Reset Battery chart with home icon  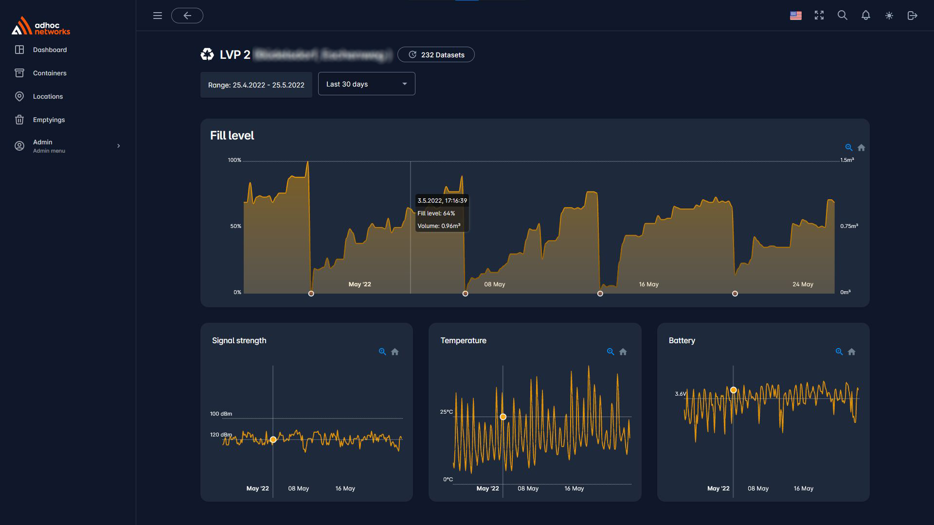[852, 351]
